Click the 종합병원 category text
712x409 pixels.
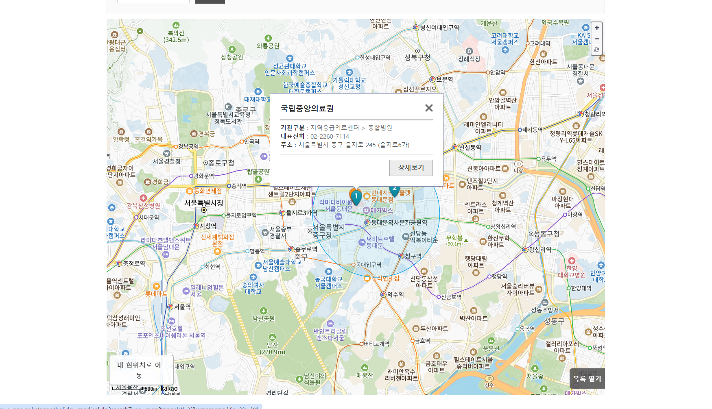click(380, 128)
